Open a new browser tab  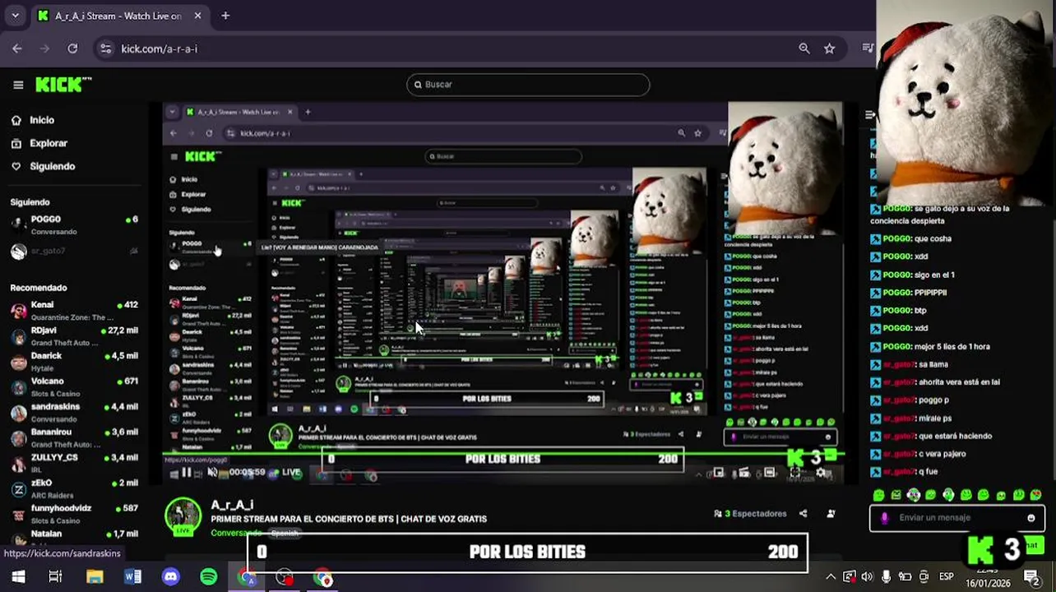point(225,16)
